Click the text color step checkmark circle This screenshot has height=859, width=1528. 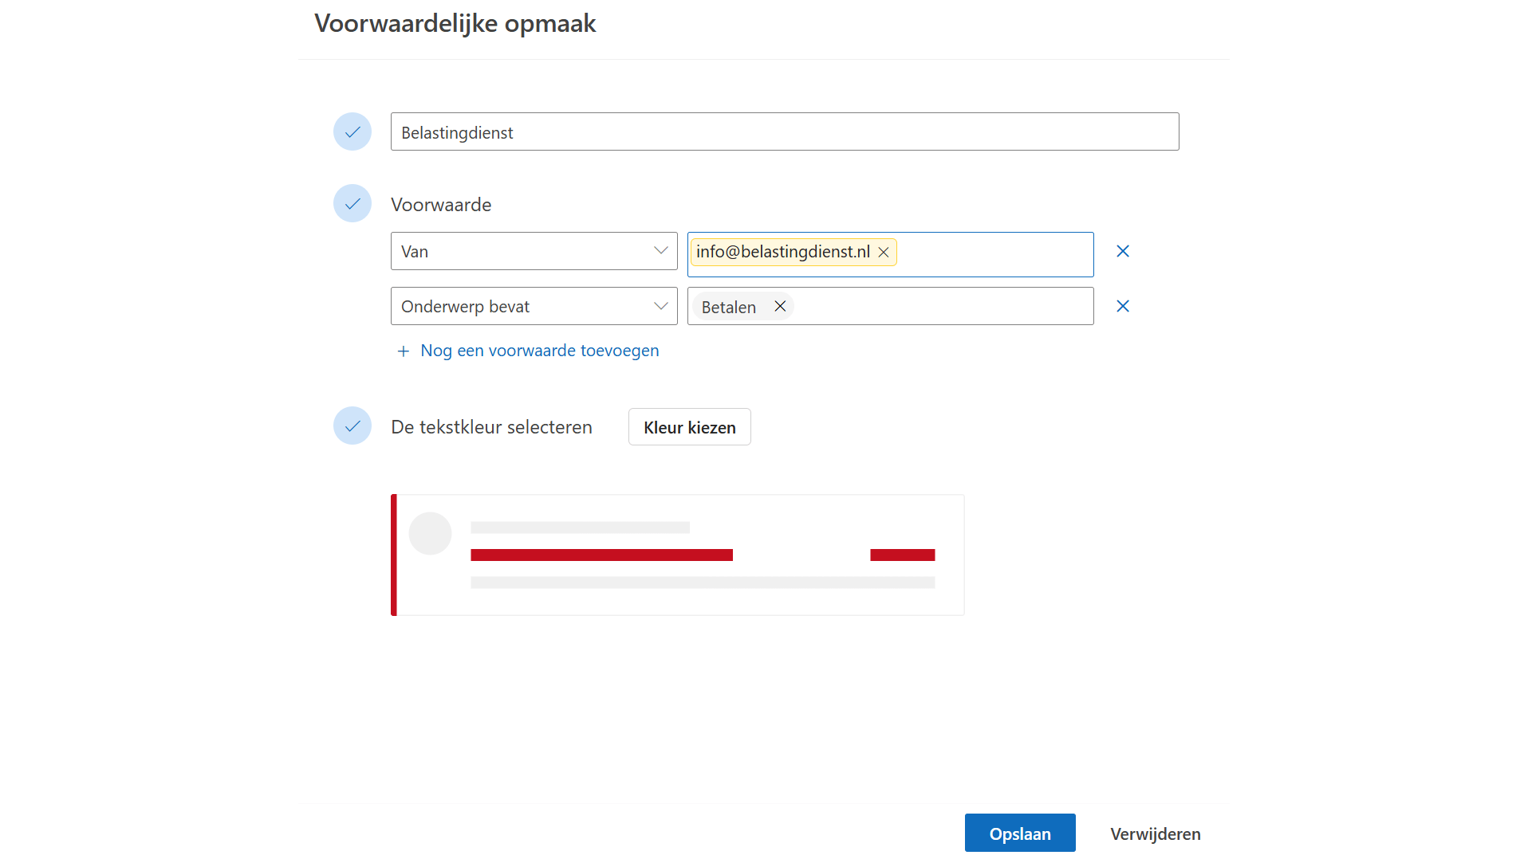tap(352, 426)
